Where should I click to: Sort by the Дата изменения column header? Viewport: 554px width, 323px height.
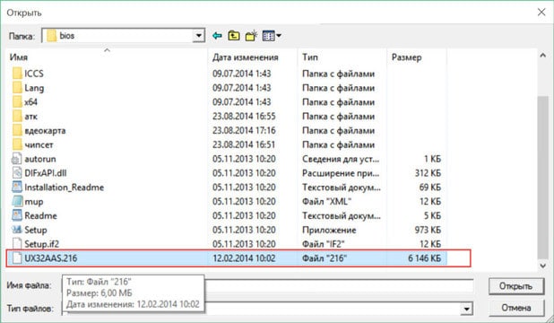pos(246,57)
